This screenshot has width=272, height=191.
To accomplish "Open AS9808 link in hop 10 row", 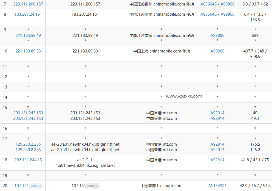I will click(217, 51).
